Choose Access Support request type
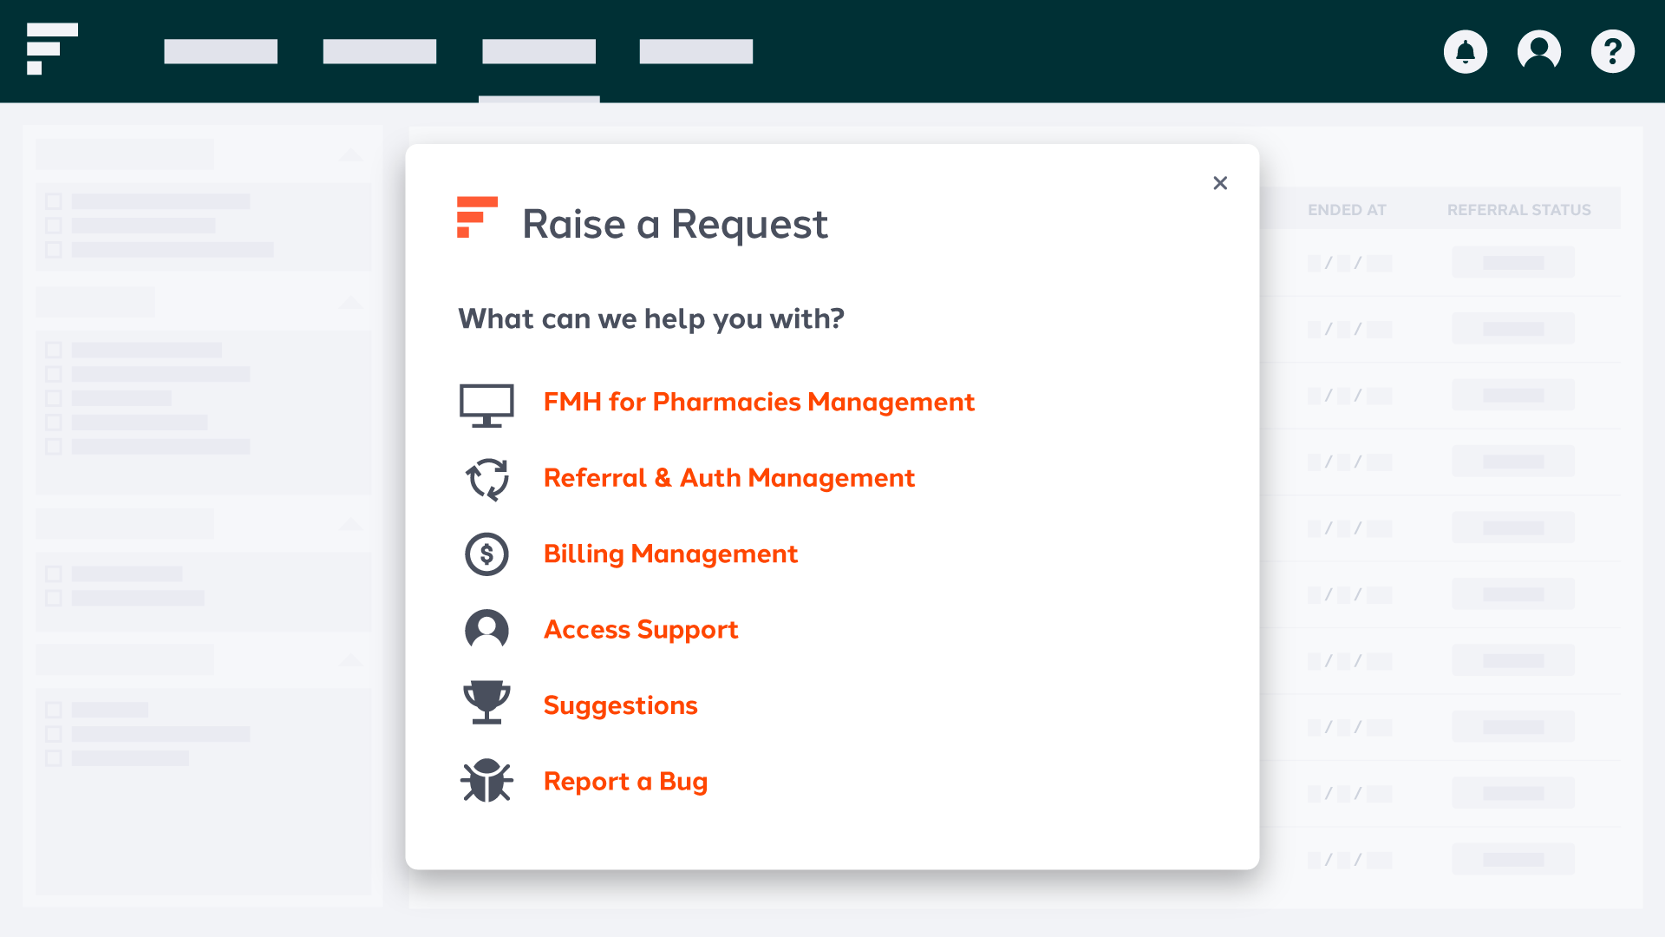 point(641,630)
